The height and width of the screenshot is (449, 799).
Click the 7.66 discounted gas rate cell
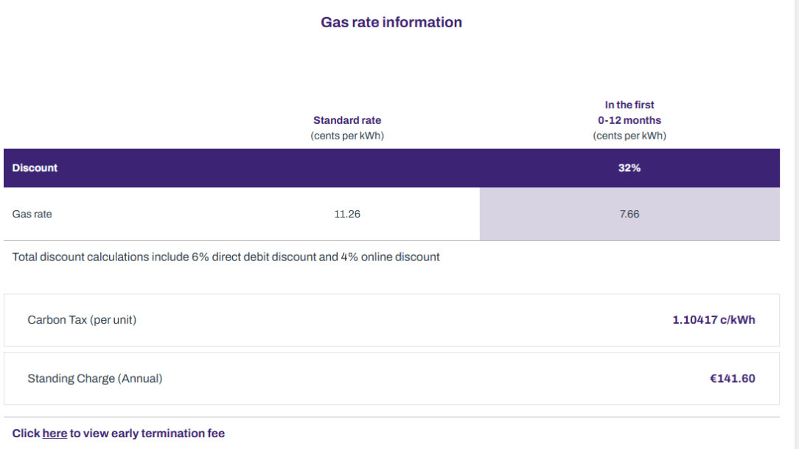click(629, 215)
